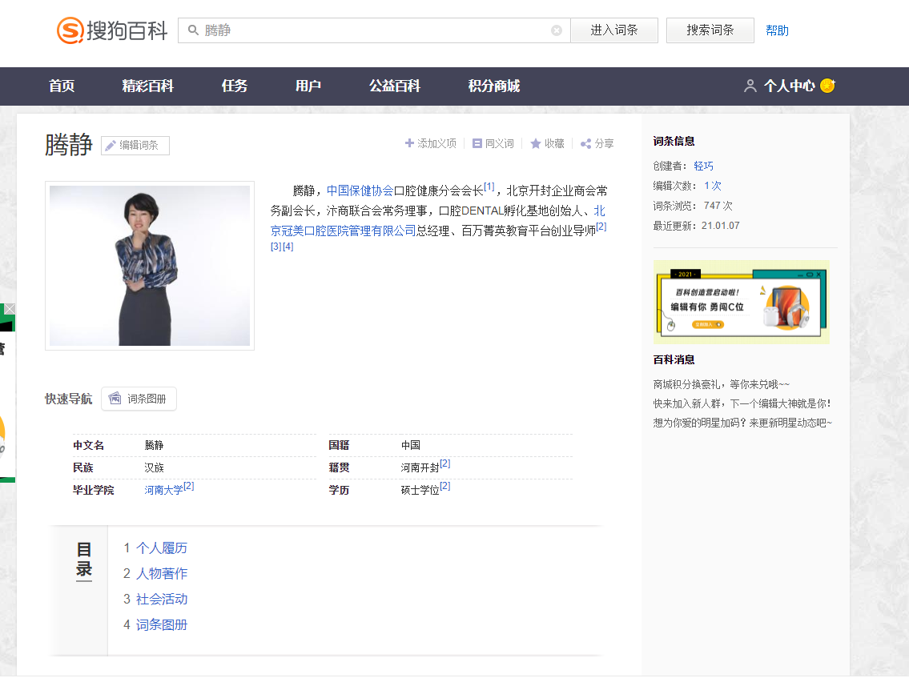Click the 分享 link
Image resolution: width=909 pixels, height=682 pixels.
597,143
